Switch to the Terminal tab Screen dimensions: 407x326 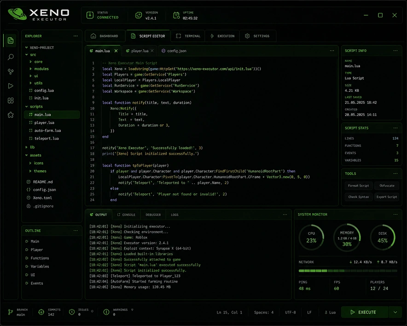(x=188, y=36)
